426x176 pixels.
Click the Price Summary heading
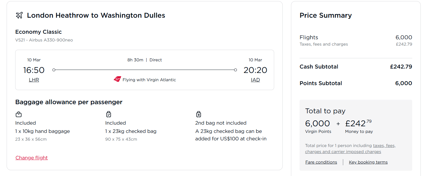(326, 15)
